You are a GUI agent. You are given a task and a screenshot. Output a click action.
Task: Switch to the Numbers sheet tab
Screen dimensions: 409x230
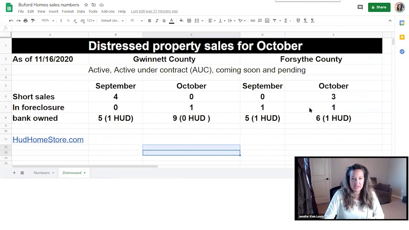coord(42,173)
